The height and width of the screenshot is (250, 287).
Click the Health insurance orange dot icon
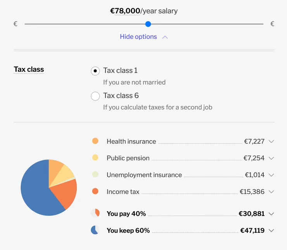(x=95, y=141)
